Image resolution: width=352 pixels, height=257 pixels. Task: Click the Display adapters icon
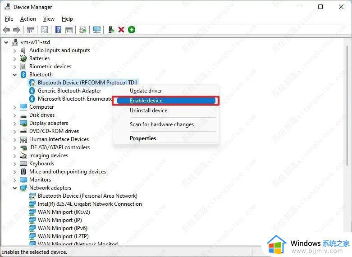point(23,123)
